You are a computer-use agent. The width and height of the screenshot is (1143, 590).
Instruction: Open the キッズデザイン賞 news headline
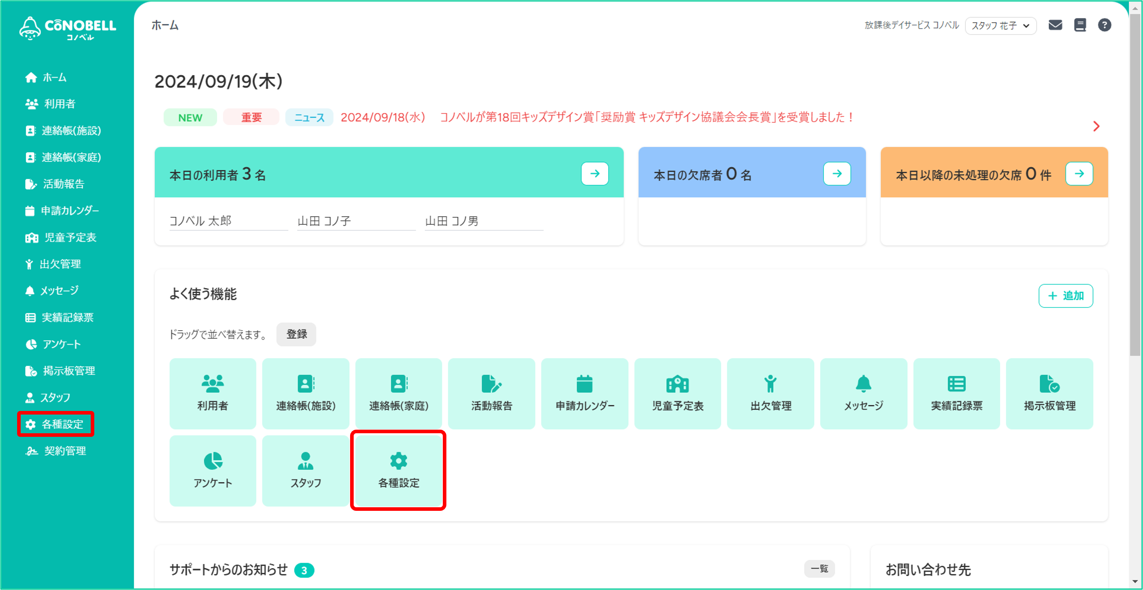coord(647,117)
